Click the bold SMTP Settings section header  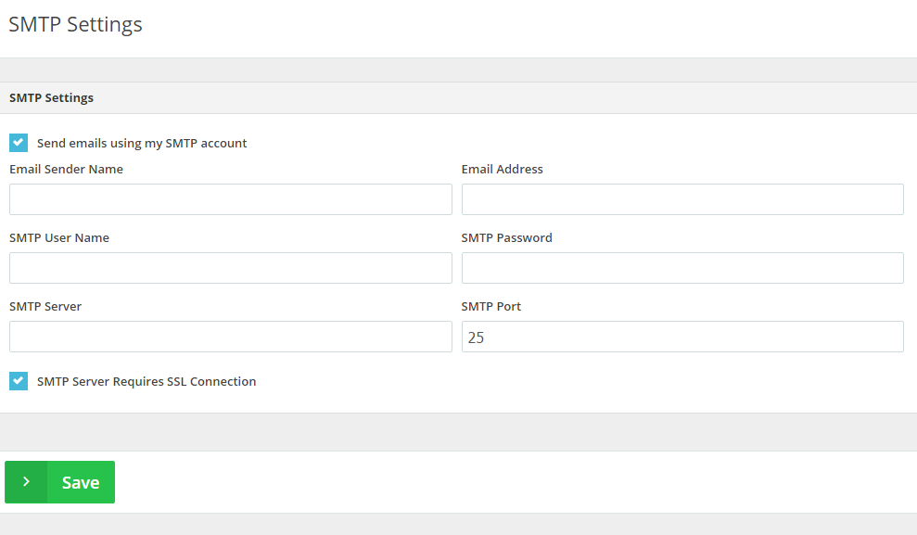pyautogui.click(x=52, y=97)
